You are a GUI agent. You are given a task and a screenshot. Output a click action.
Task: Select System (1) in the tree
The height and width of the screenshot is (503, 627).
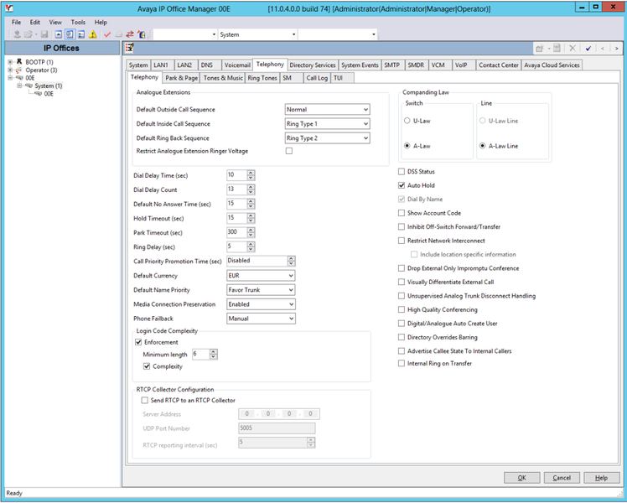click(49, 86)
